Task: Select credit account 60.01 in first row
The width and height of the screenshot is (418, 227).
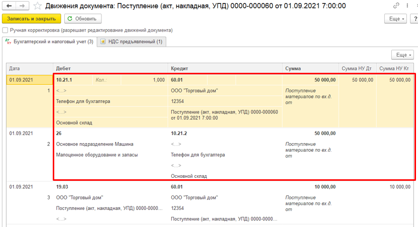Action: [177, 80]
